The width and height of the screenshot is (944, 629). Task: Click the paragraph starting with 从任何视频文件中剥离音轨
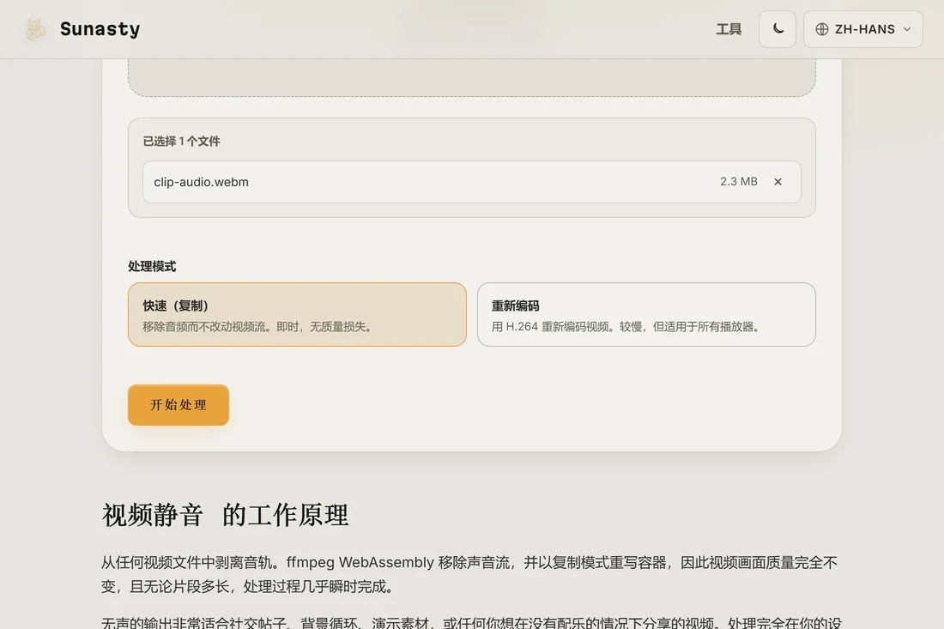pyautogui.click(x=471, y=574)
